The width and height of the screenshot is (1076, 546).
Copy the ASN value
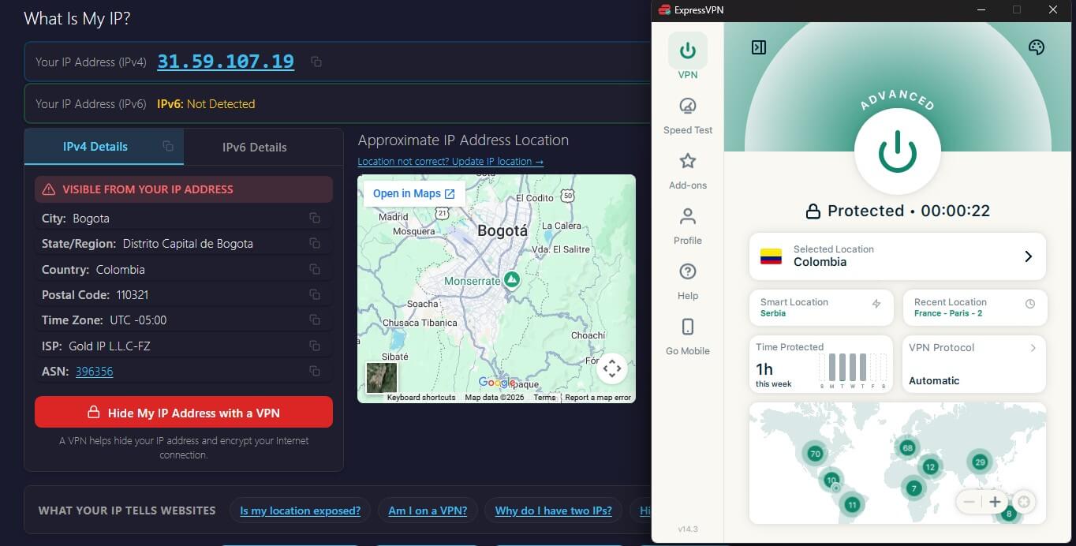[x=315, y=371]
